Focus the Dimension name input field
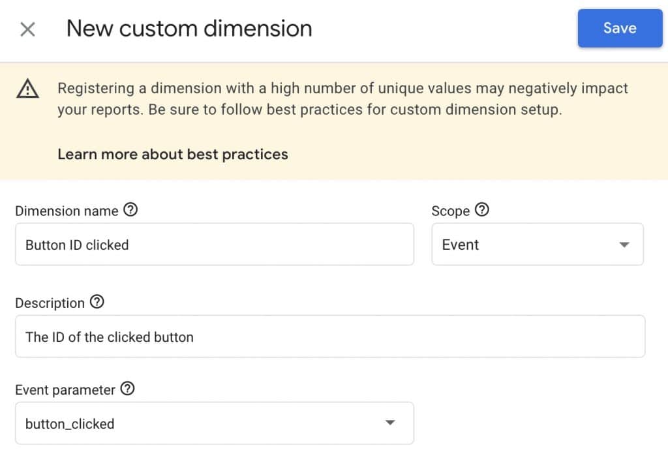 tap(215, 245)
